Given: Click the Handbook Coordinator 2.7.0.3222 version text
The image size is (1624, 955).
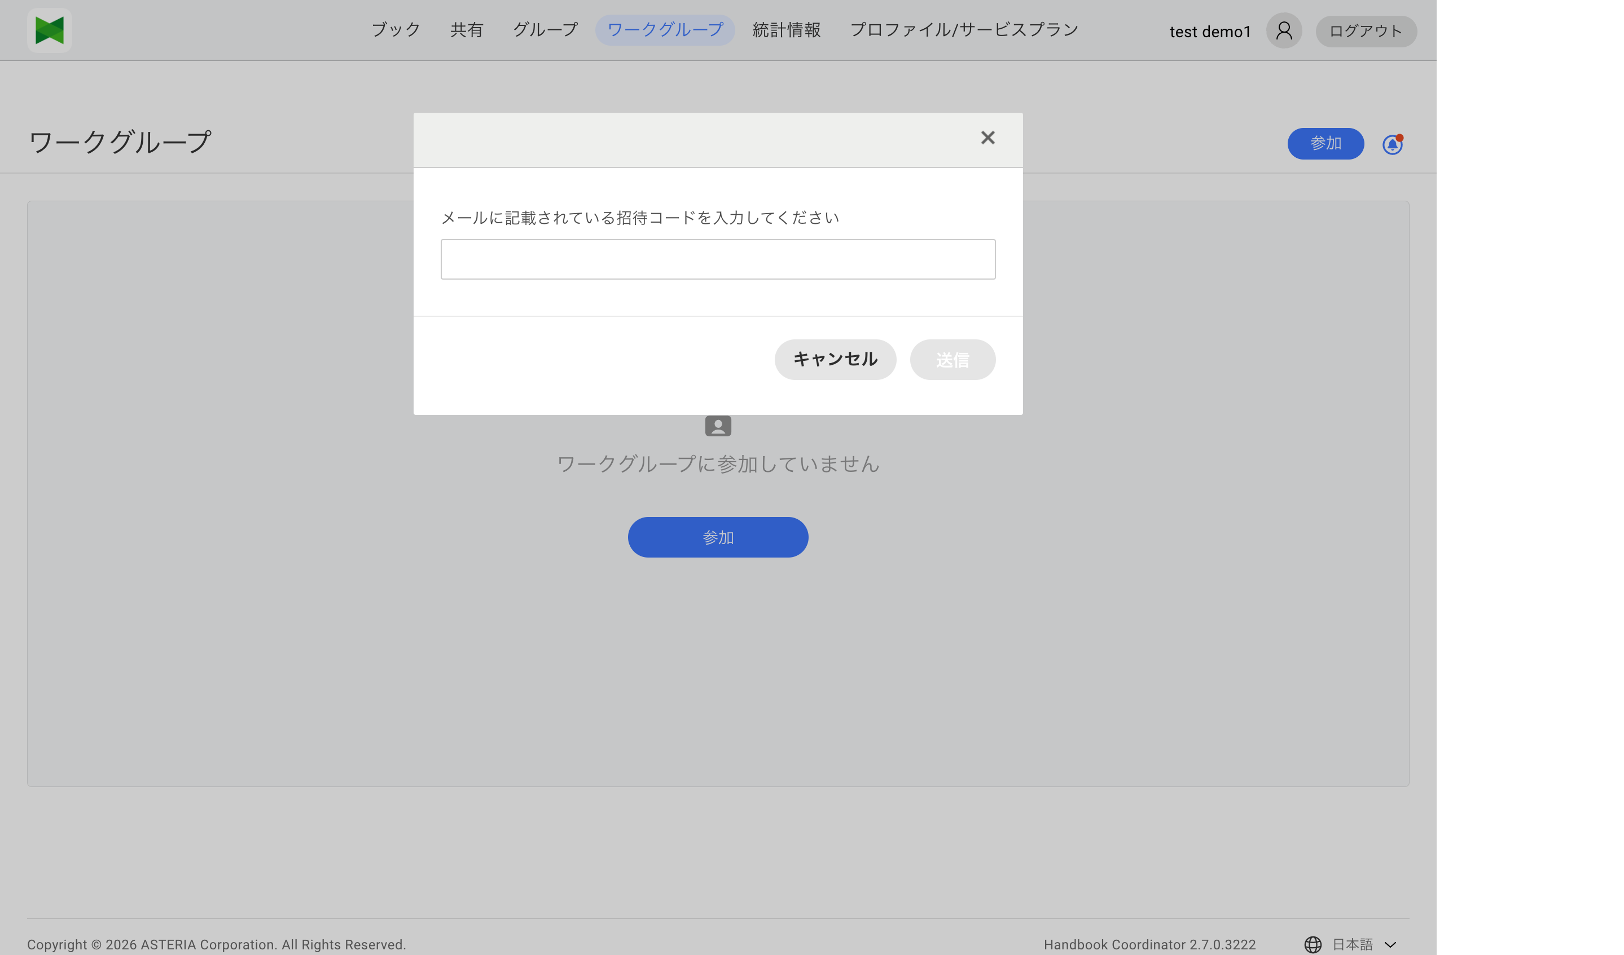Looking at the screenshot, I should 1149,944.
